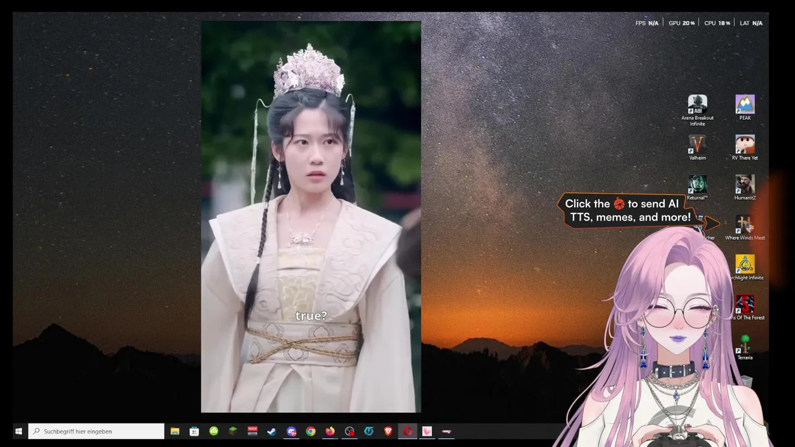Open the Windows Start menu
The height and width of the screenshot is (447, 795).
click(19, 431)
